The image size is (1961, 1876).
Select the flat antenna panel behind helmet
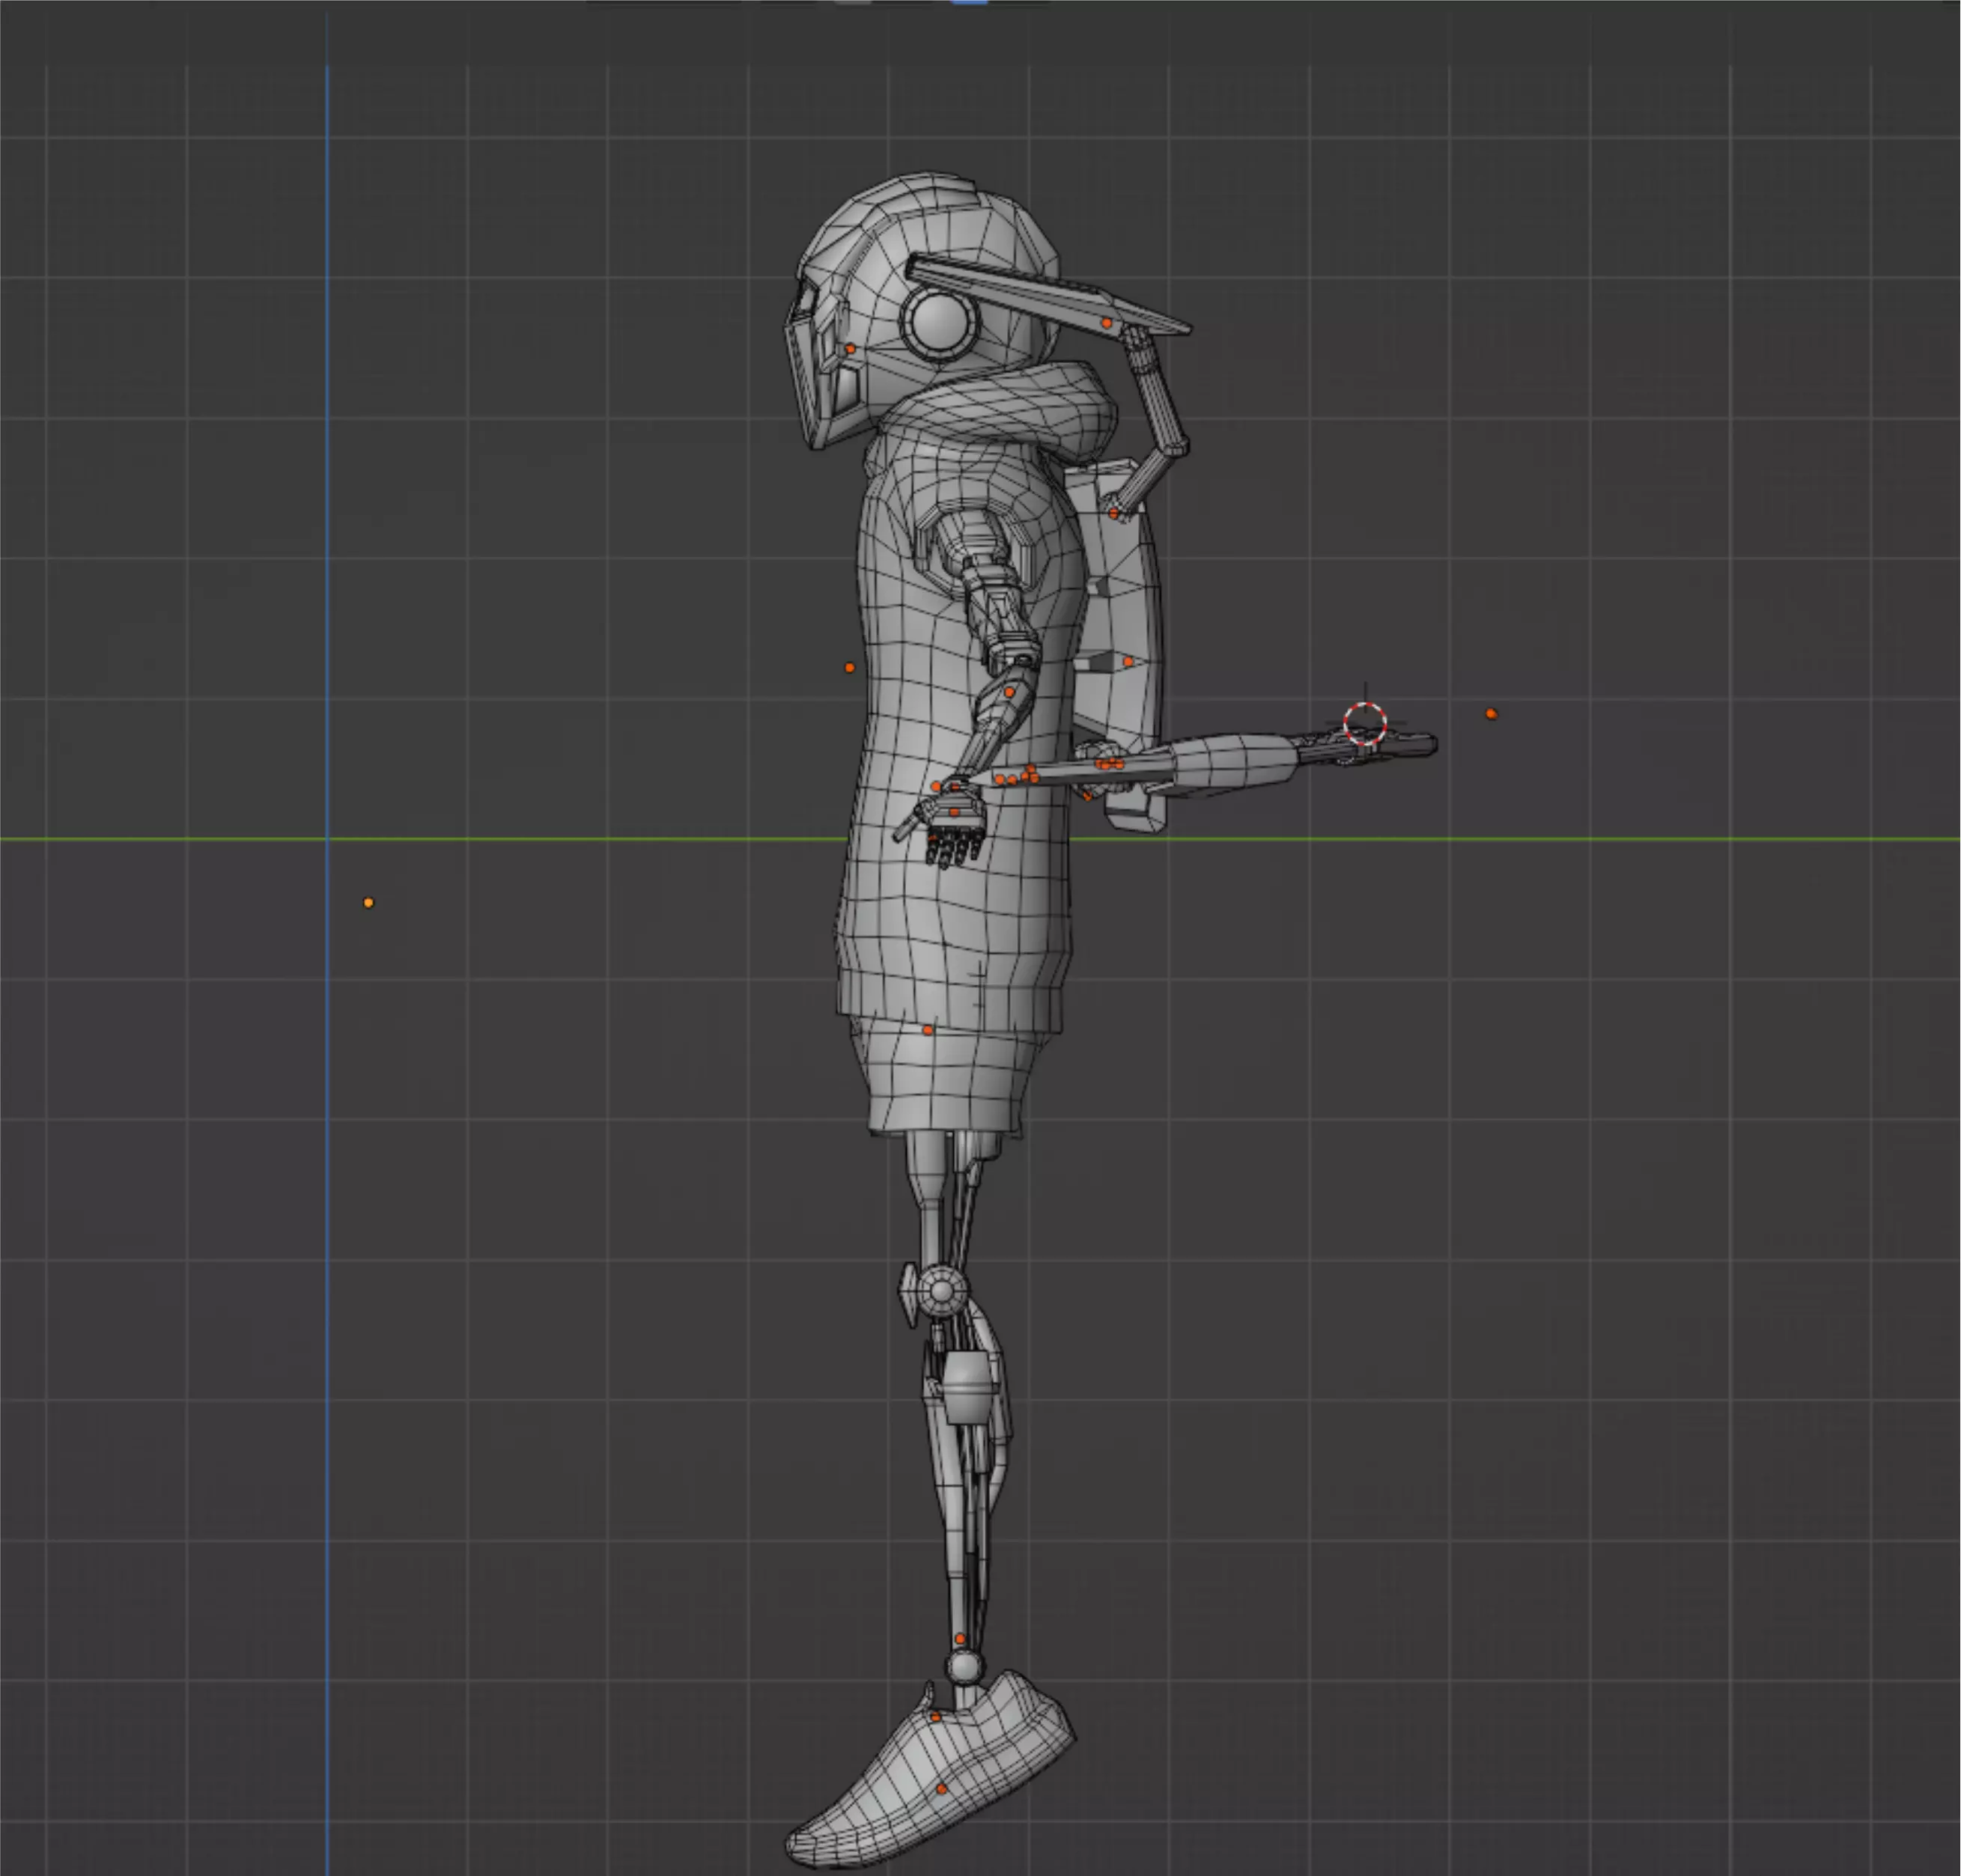point(1048,294)
